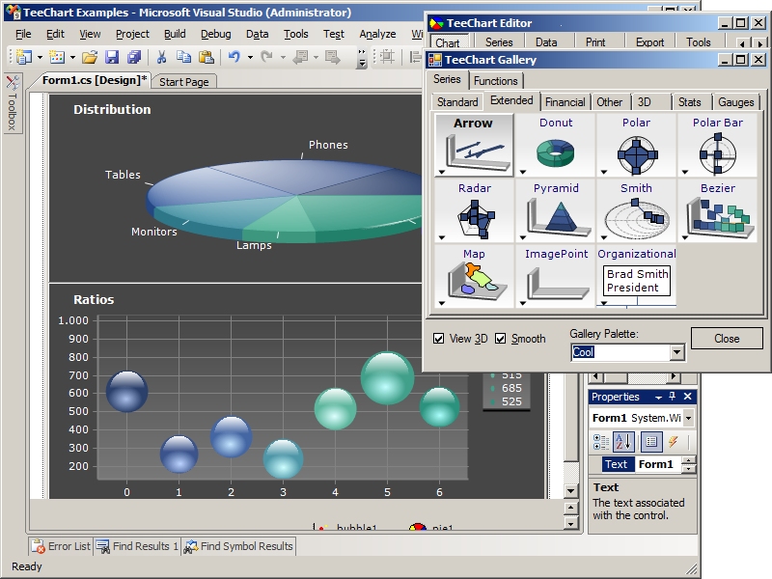Toggle auto-hide pin on Properties panel
This screenshot has height=579, width=772.
coord(673,397)
